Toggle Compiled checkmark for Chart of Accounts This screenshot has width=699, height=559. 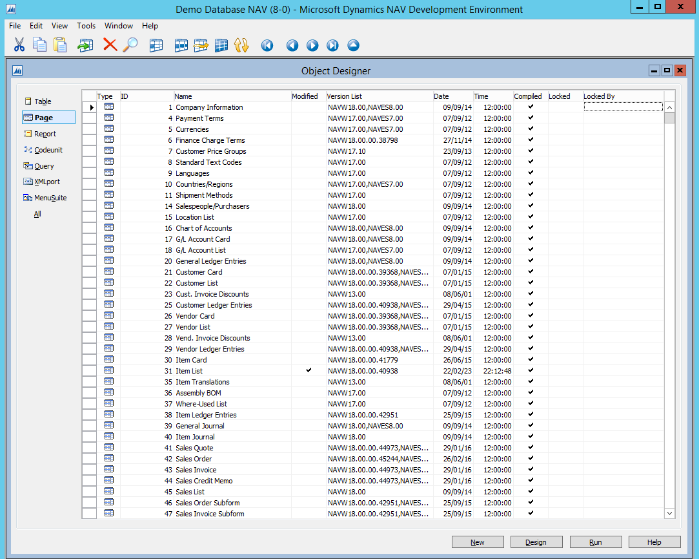pos(531,227)
